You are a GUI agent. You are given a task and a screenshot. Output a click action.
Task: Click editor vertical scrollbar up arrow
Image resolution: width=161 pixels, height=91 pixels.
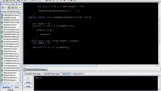click(159, 4)
